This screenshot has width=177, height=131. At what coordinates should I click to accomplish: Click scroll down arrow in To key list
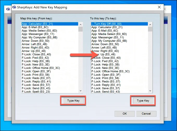(x=150, y=91)
